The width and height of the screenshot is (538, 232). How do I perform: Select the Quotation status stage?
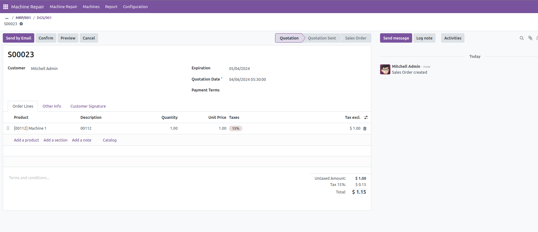[289, 38]
